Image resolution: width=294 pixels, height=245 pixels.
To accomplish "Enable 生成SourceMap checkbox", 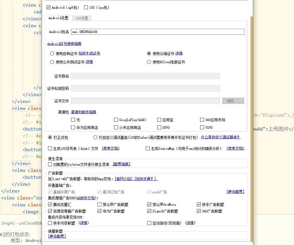I will coord(148,149).
